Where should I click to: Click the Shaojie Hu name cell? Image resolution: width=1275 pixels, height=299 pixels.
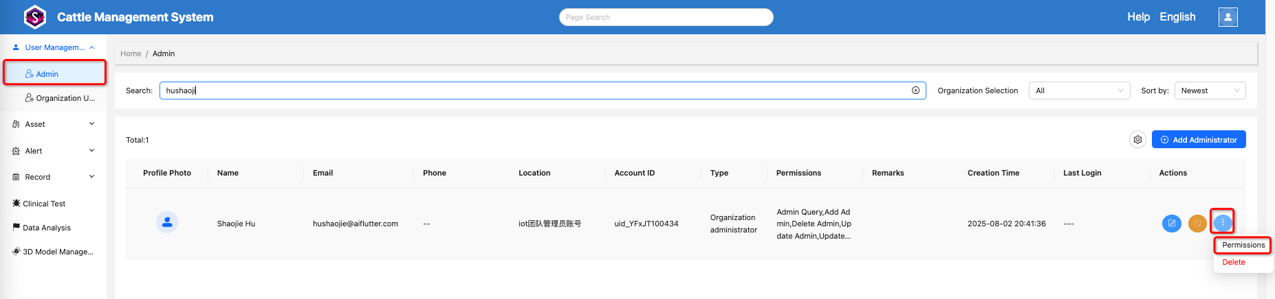click(x=236, y=224)
